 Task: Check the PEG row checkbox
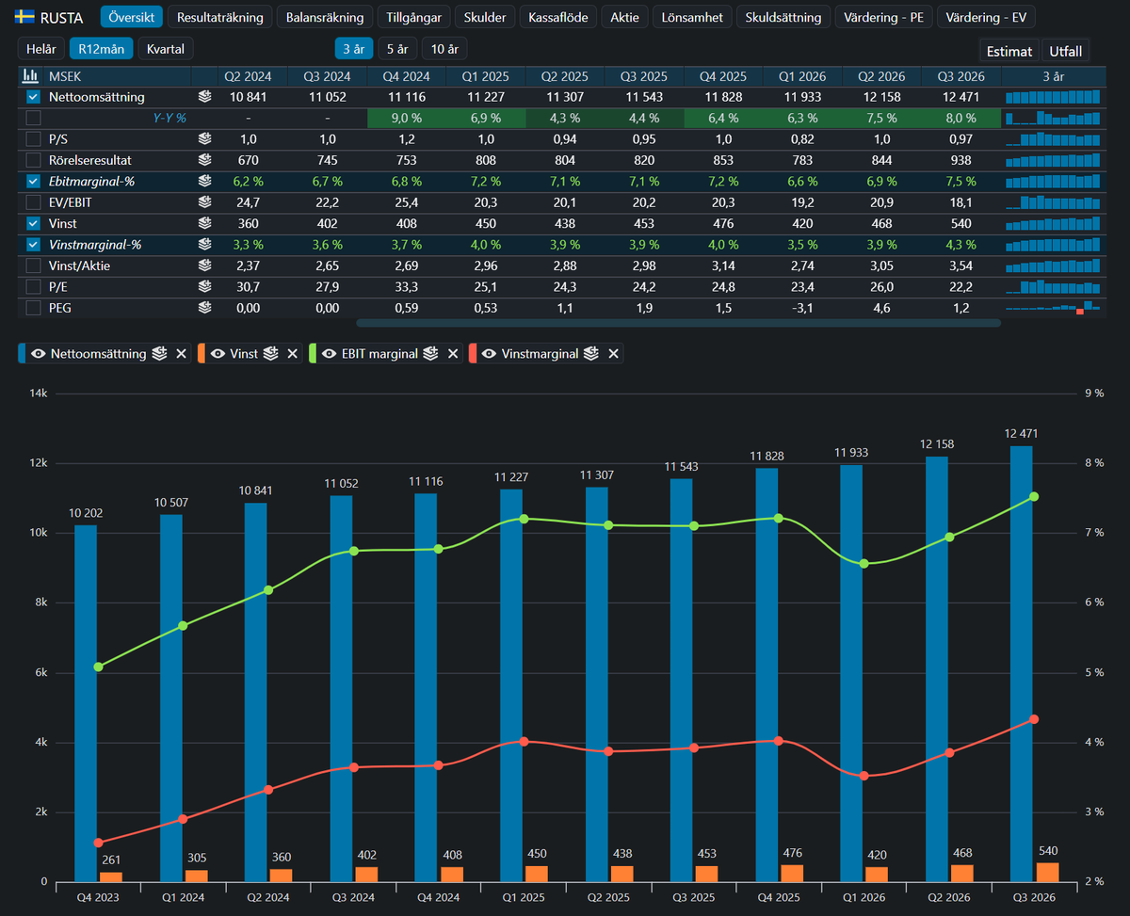click(33, 307)
